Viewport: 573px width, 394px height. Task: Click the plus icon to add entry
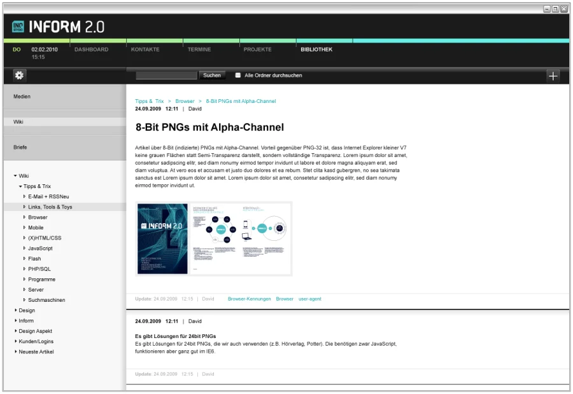pos(553,76)
